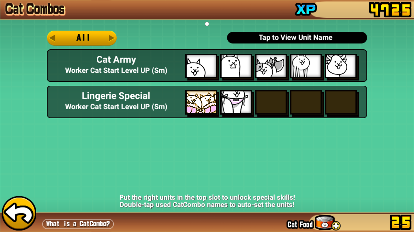This screenshot has width=414, height=232.
Task: Select the Tank Cat unit icon
Action: tap(236, 66)
